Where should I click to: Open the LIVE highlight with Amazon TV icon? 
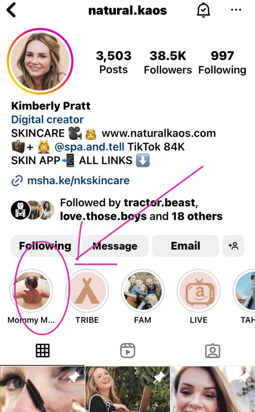point(199,290)
